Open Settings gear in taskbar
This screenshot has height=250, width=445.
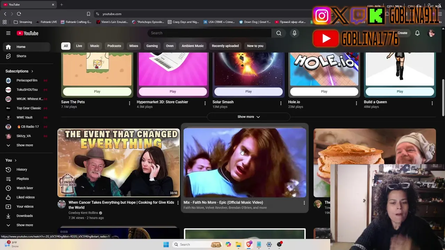click(x=269, y=244)
